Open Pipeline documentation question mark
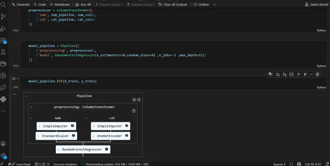This screenshot has height=166, width=330. pyautogui.click(x=139, y=100)
